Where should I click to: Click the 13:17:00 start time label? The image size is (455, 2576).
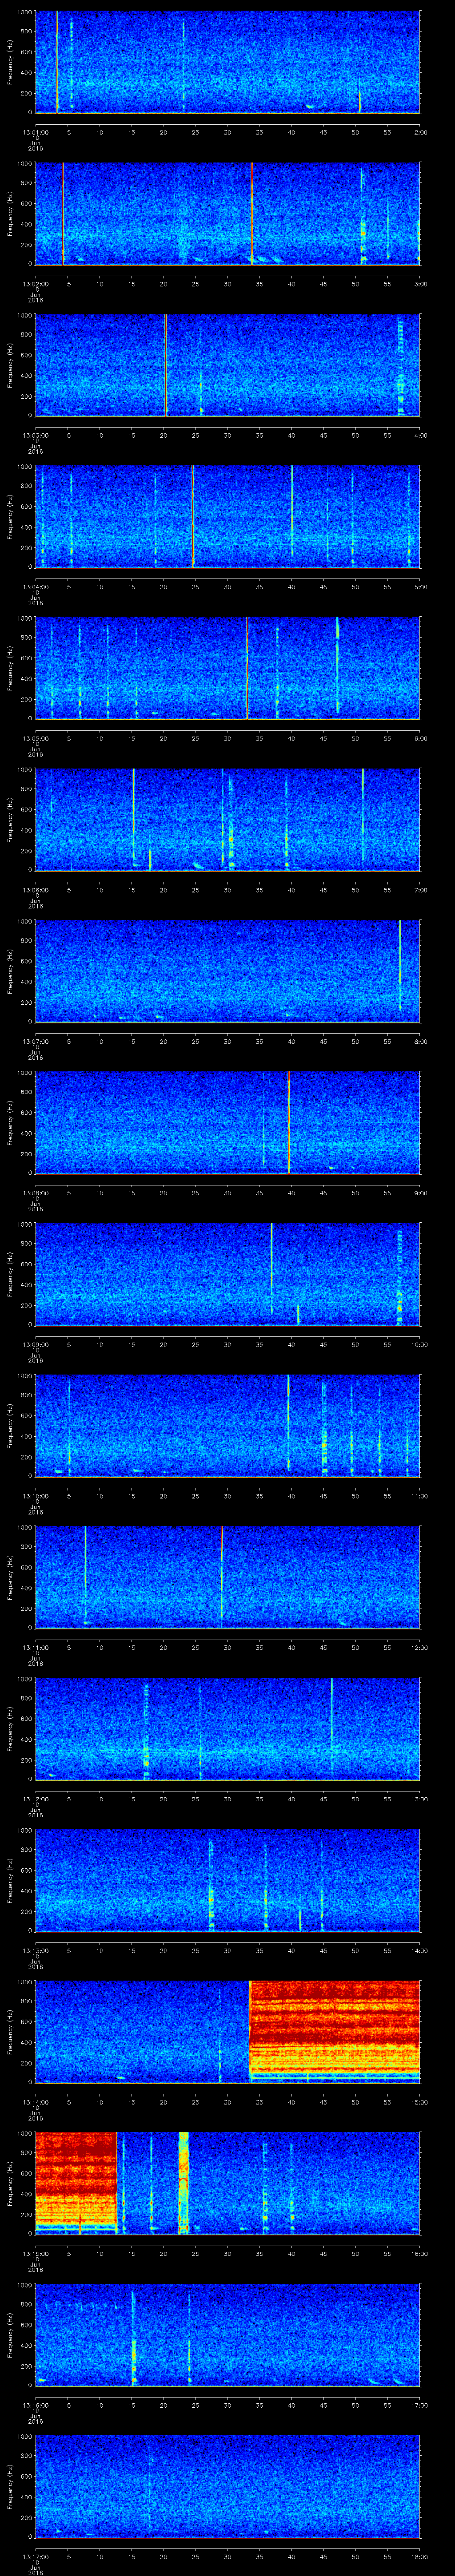coord(35,2556)
